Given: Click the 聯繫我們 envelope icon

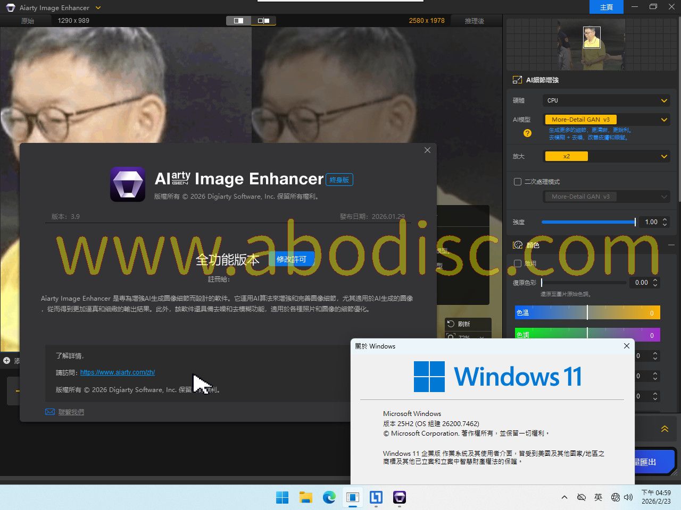Looking at the screenshot, I should 50,412.
